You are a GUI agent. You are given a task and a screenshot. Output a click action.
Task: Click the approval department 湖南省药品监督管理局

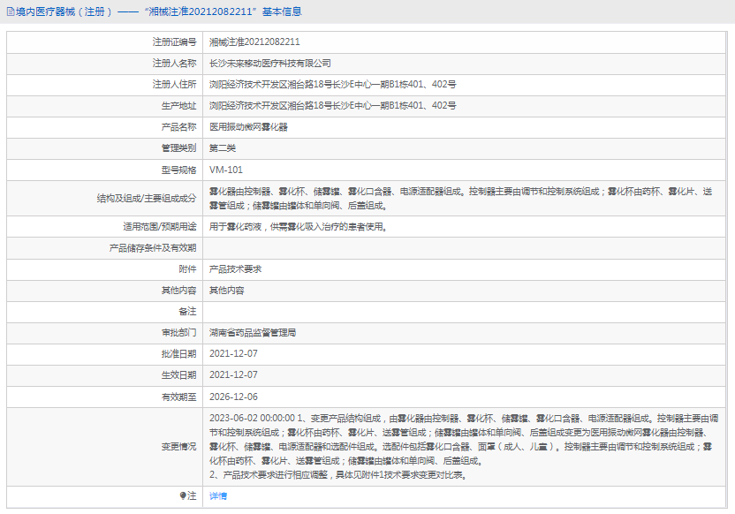tap(253, 333)
